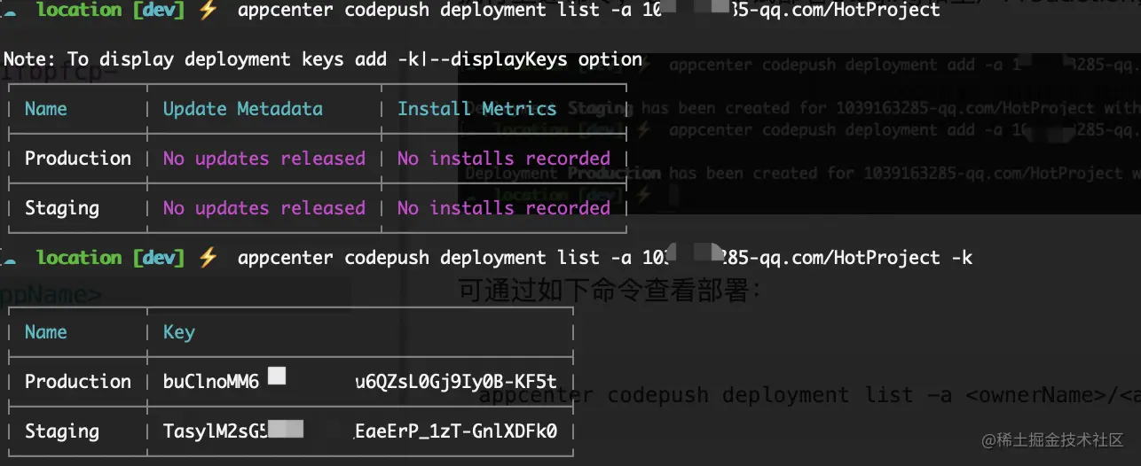The width and height of the screenshot is (1141, 466).
Task: Click the Staging key starting with TasylM2sG
Action: (360, 431)
